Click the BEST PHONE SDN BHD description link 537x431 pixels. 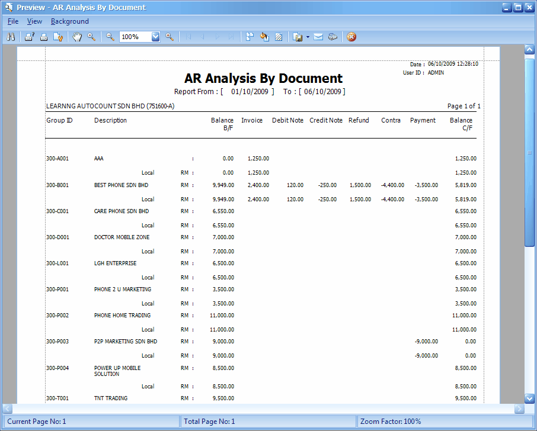(122, 185)
